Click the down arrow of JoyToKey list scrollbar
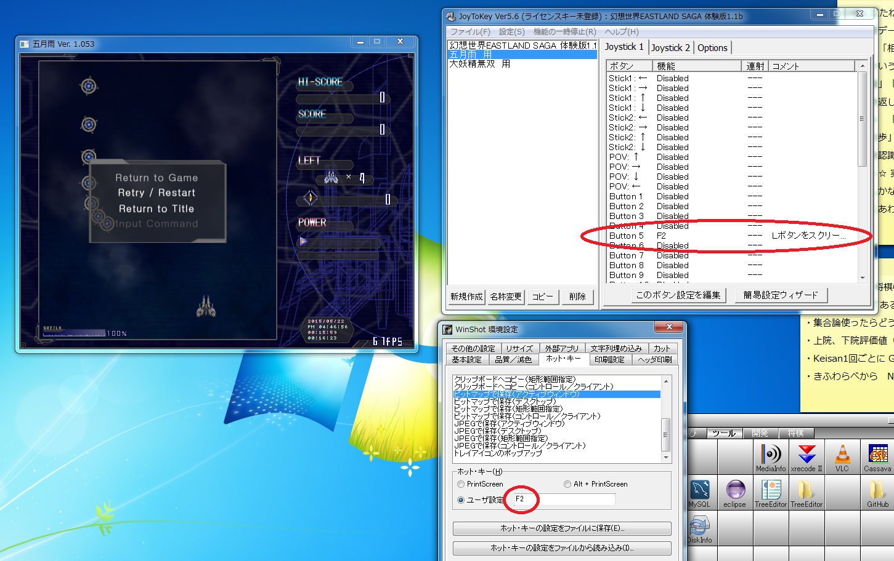Screen dimensions: 894x561 pyautogui.click(x=862, y=277)
